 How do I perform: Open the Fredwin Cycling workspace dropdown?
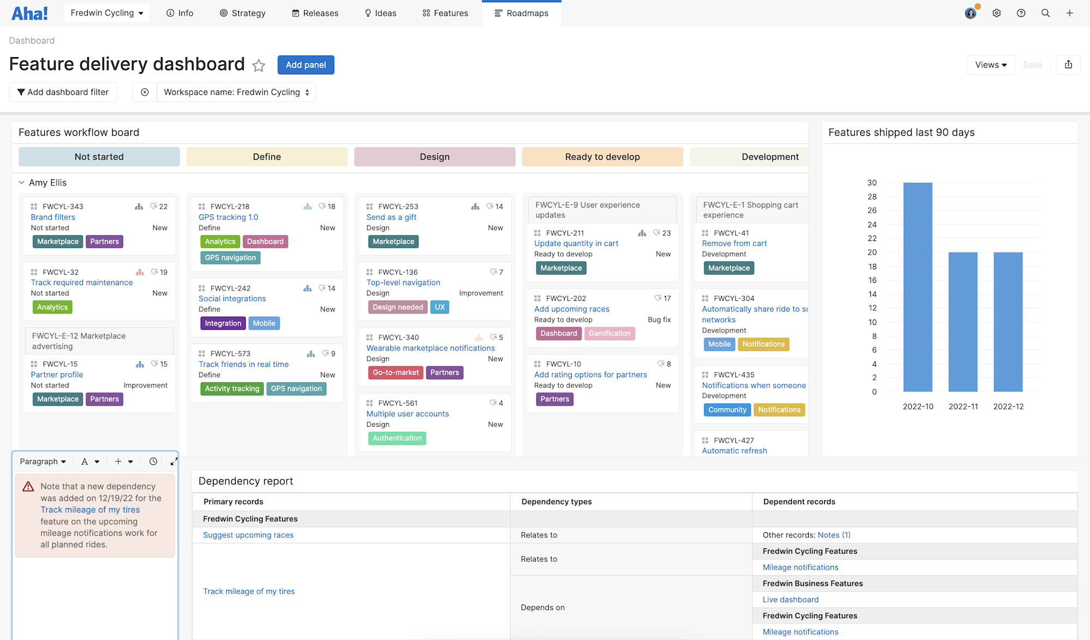pos(106,13)
